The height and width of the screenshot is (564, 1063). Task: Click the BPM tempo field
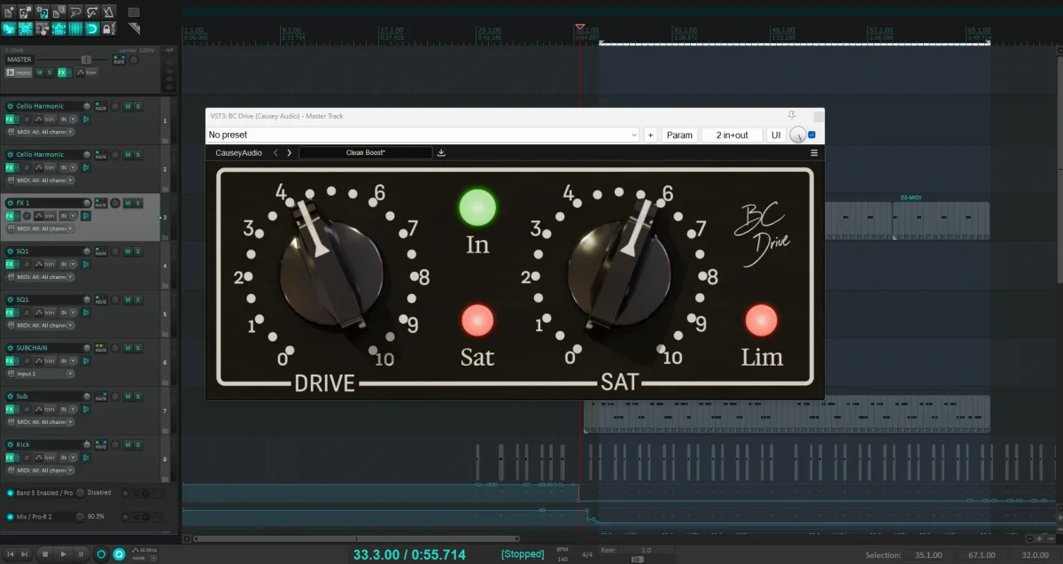point(563,554)
